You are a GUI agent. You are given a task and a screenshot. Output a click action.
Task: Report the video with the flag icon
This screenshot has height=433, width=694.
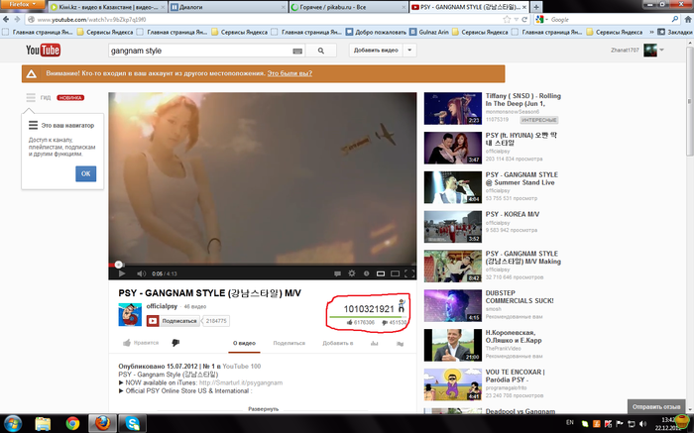tap(401, 344)
